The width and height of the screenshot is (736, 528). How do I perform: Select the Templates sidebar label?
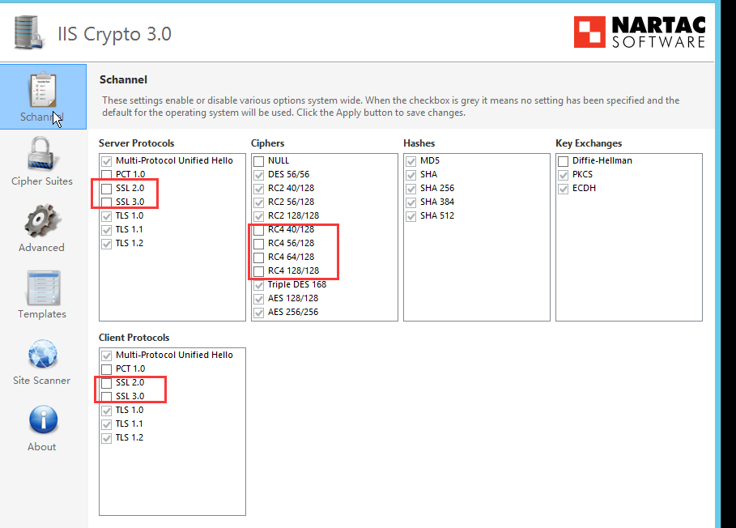[42, 314]
